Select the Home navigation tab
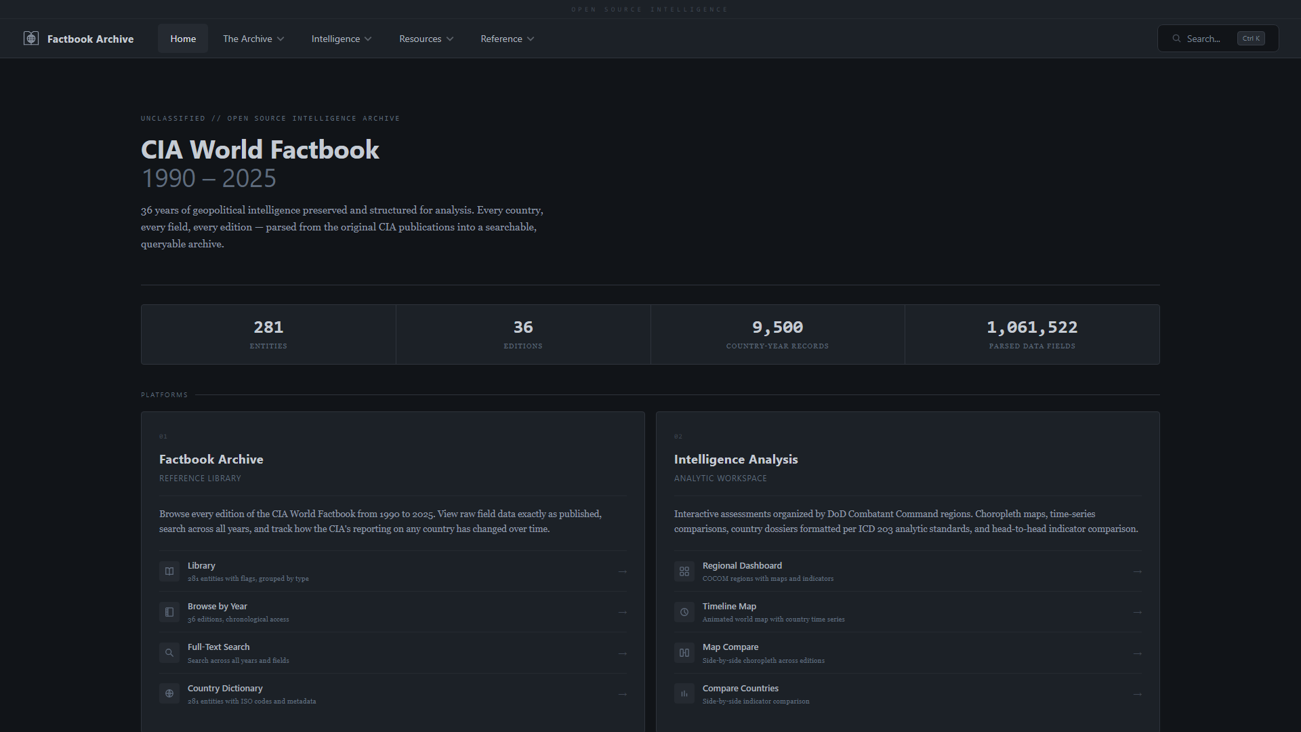Screen dimensions: 1301x732 point(183,39)
